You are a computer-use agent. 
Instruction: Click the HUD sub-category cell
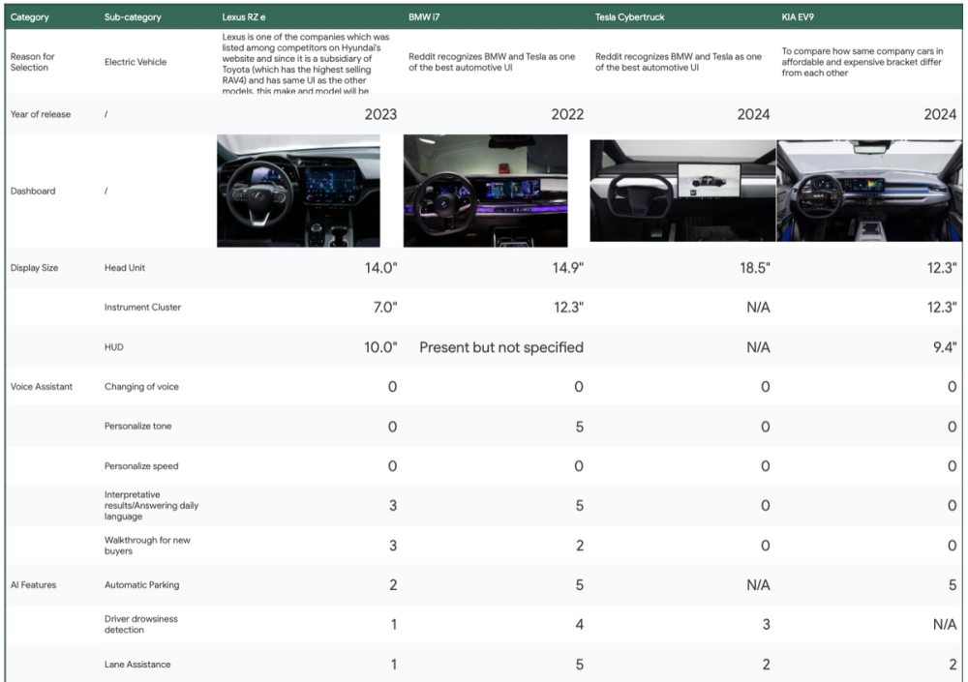click(x=113, y=347)
